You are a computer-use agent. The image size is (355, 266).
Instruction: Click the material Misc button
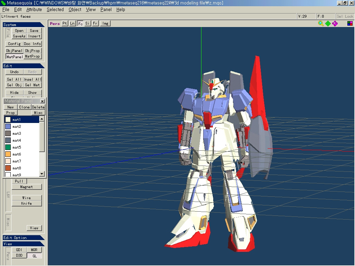(38, 113)
